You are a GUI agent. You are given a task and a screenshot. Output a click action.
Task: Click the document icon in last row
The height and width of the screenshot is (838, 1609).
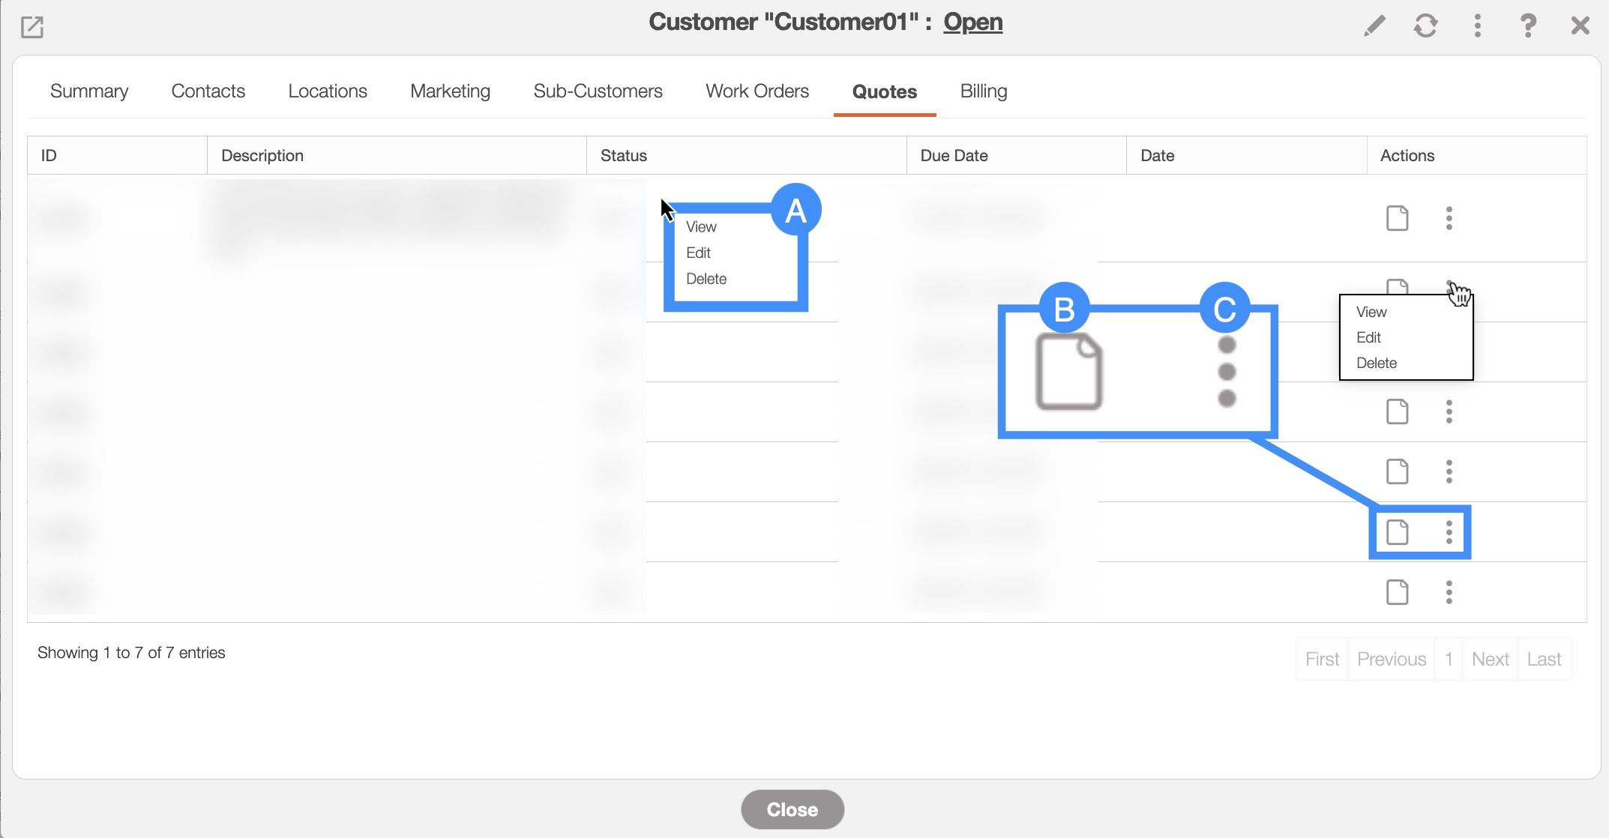click(x=1397, y=592)
